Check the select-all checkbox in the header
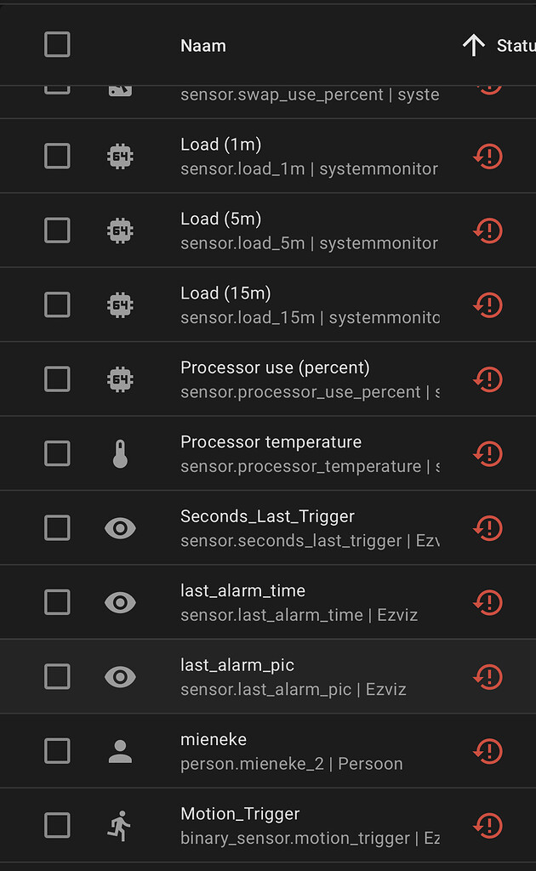Image resolution: width=536 pixels, height=871 pixels. (57, 44)
